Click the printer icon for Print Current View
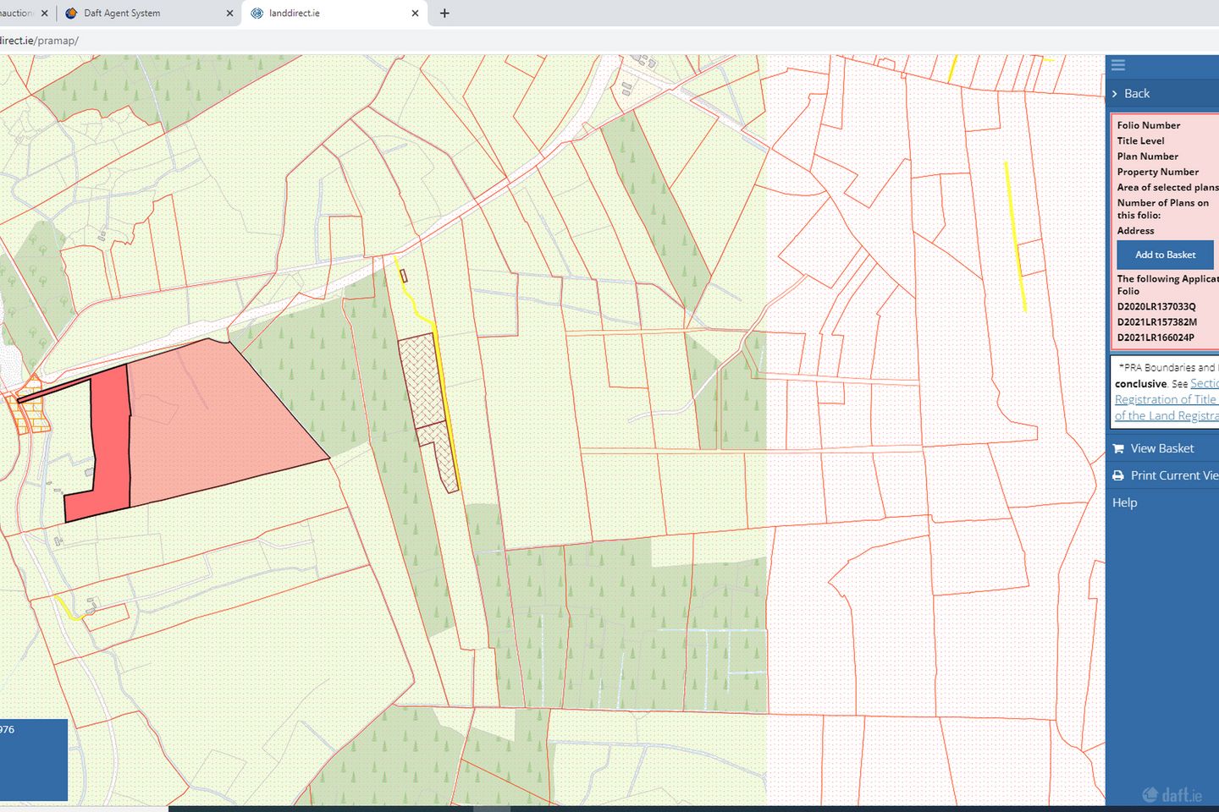 pyautogui.click(x=1118, y=475)
